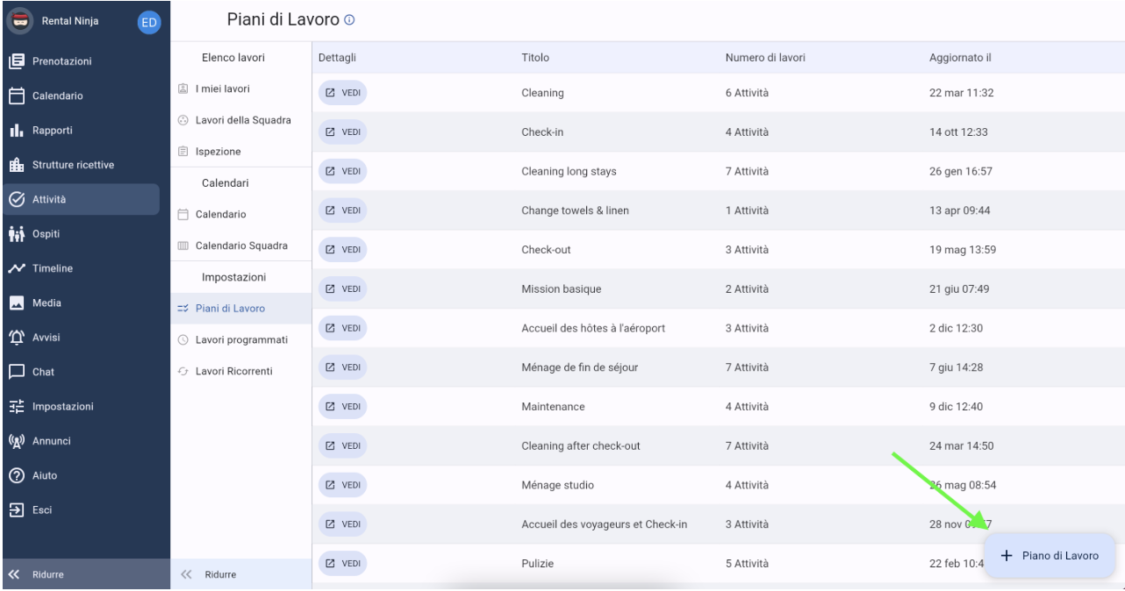Click the Piano di Lavoro creation button

1051,555
